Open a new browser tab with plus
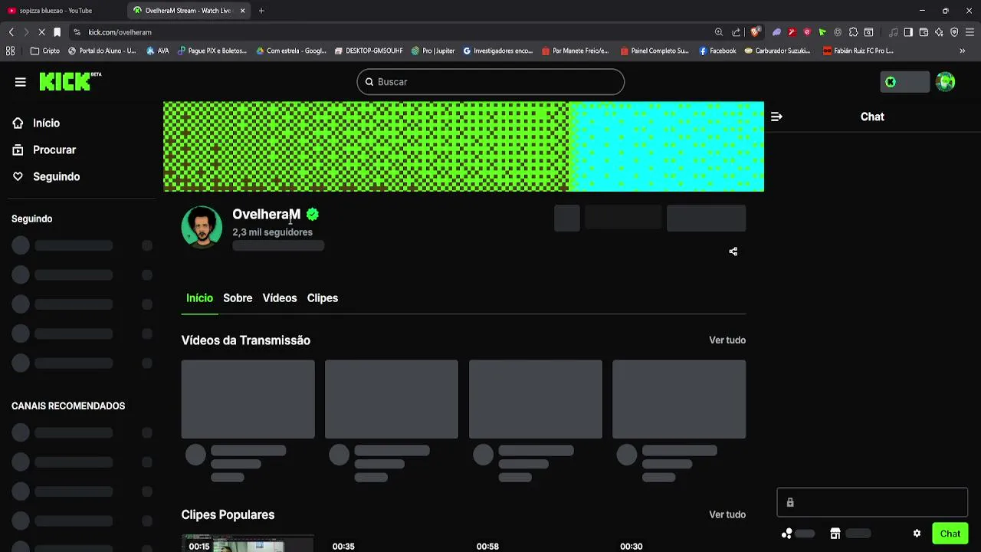 pos(261,11)
